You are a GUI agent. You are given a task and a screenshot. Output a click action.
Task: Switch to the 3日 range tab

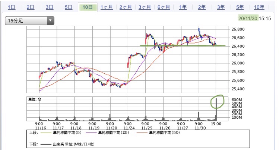(x=50, y=7)
